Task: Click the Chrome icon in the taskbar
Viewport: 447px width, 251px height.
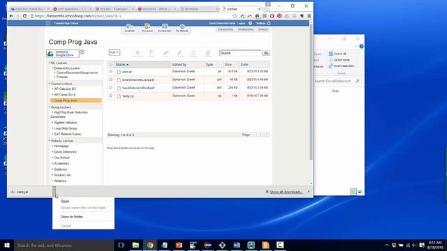Action: coord(150,245)
